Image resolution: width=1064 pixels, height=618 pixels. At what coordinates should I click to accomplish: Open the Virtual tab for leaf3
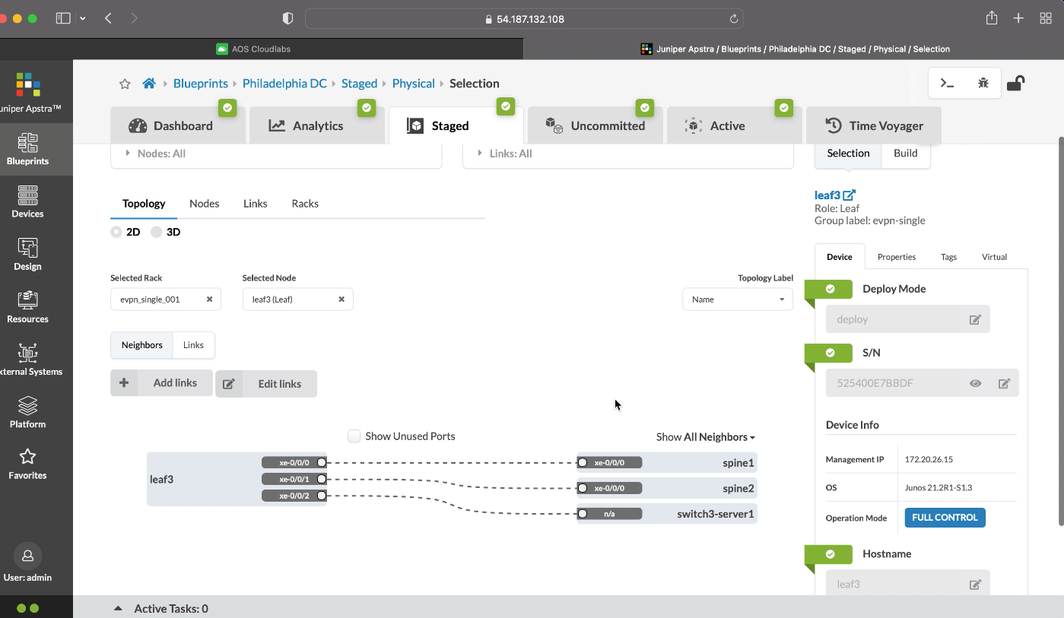(x=994, y=257)
